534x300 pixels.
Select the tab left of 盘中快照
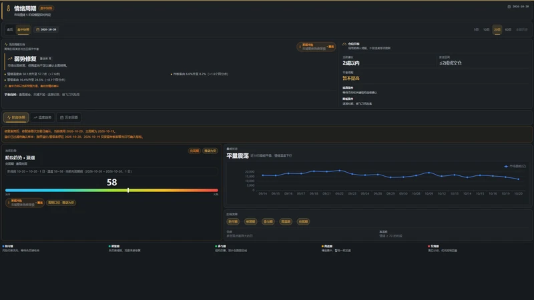[x=10, y=29]
